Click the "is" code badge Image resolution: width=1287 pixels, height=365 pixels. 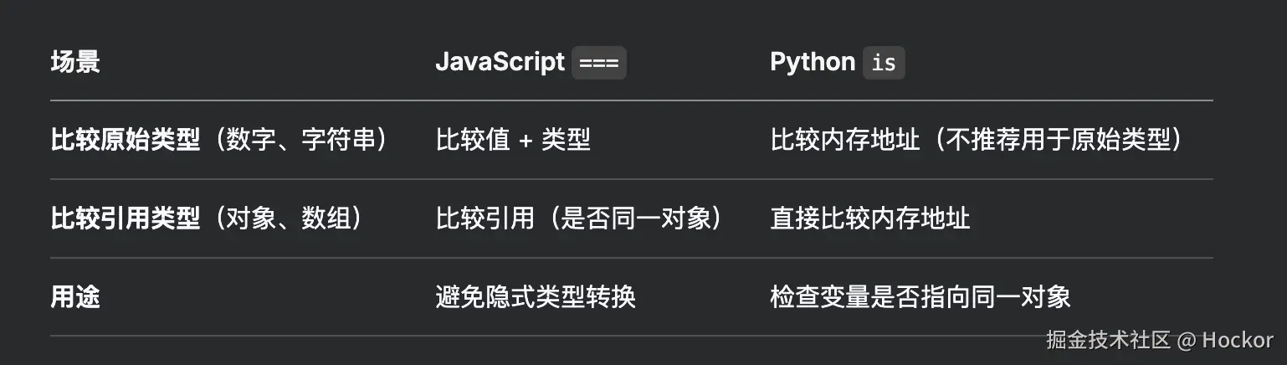click(883, 64)
